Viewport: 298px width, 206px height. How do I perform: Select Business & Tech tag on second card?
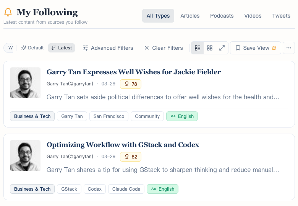tap(32, 189)
